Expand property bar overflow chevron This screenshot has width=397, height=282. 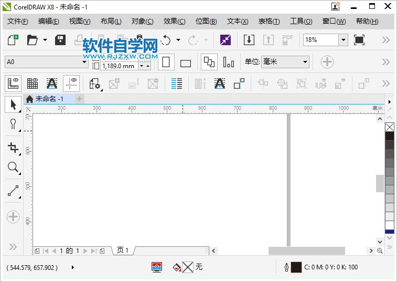pos(386,62)
